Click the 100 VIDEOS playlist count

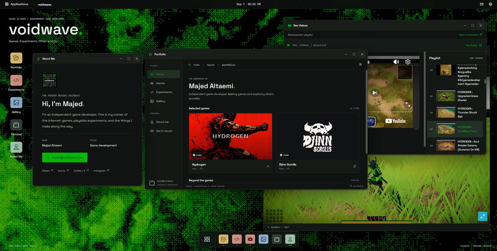476,58
